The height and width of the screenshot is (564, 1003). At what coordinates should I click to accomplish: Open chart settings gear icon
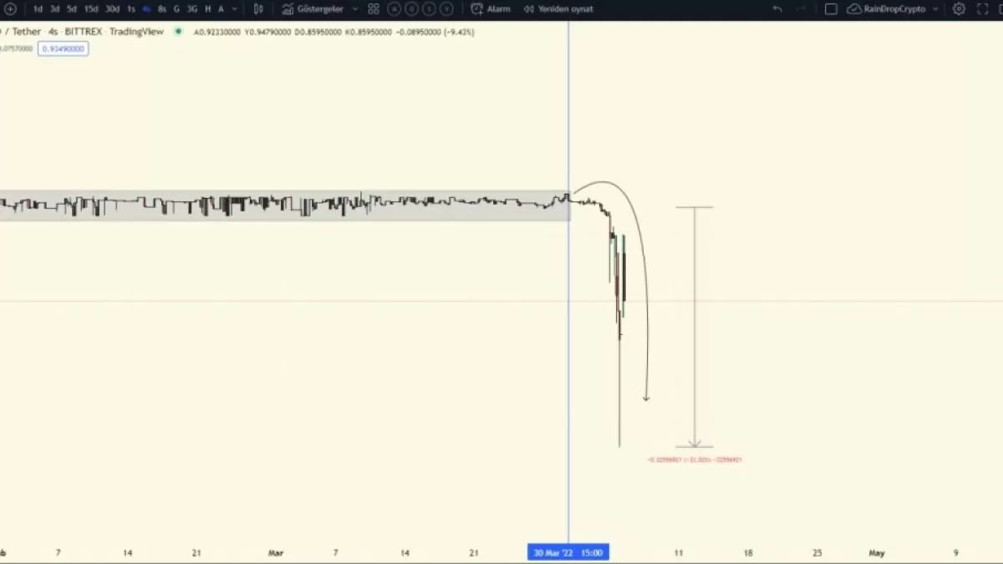pyautogui.click(x=959, y=9)
